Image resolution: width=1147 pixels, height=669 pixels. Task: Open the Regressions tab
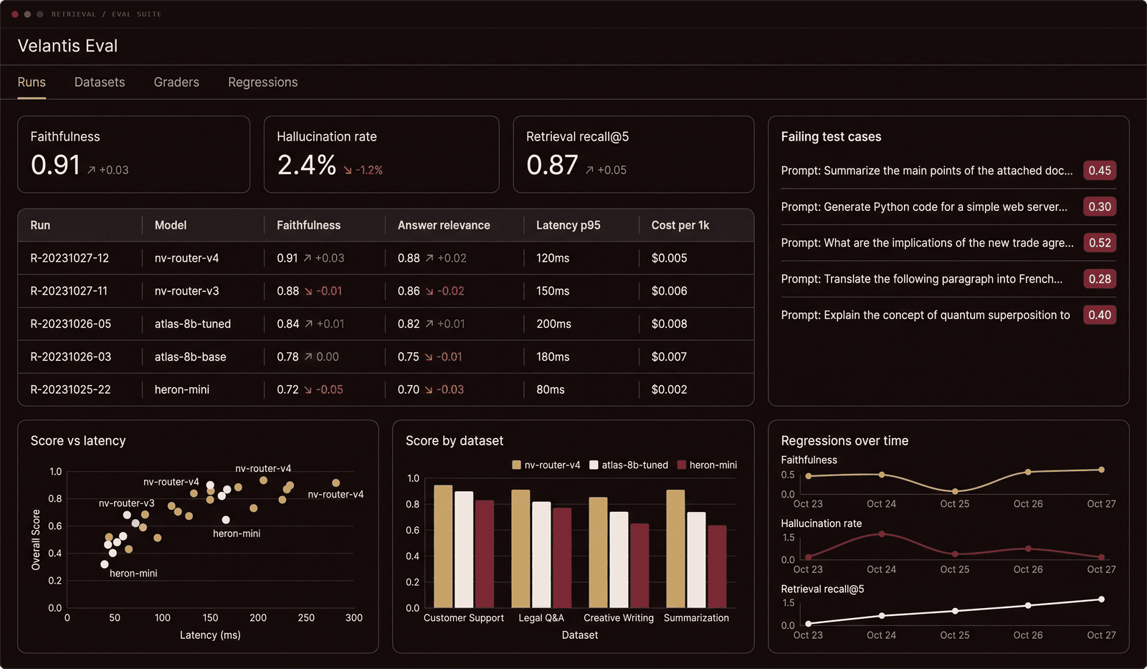263,82
